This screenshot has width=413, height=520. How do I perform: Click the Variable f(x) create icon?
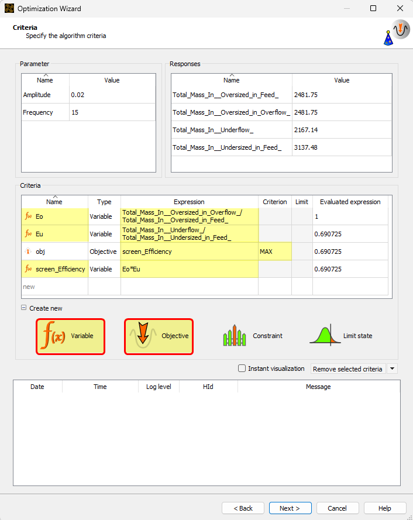point(54,336)
